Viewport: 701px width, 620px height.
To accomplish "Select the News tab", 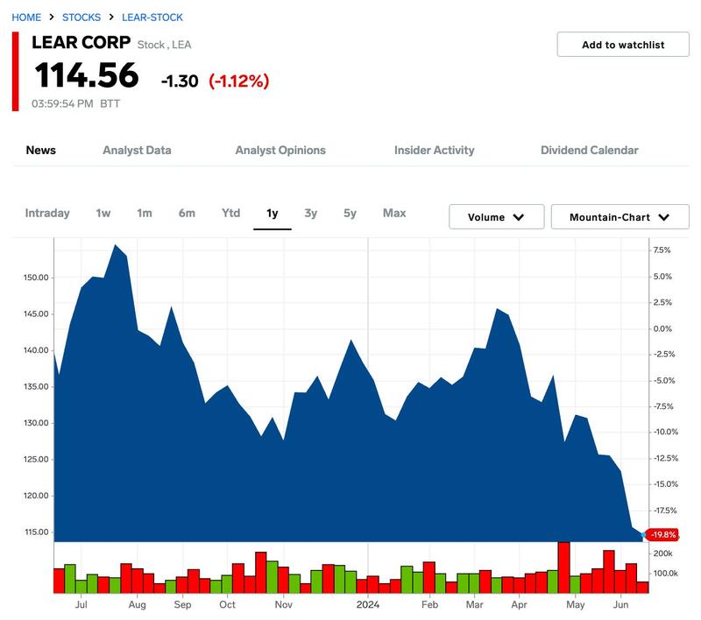I will [40, 150].
